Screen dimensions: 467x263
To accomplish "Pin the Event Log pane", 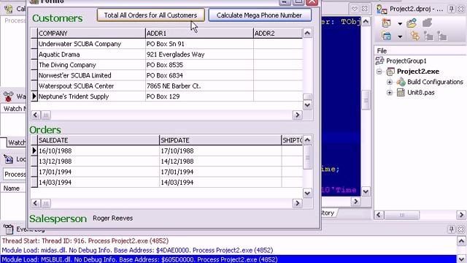I will (452, 229).
